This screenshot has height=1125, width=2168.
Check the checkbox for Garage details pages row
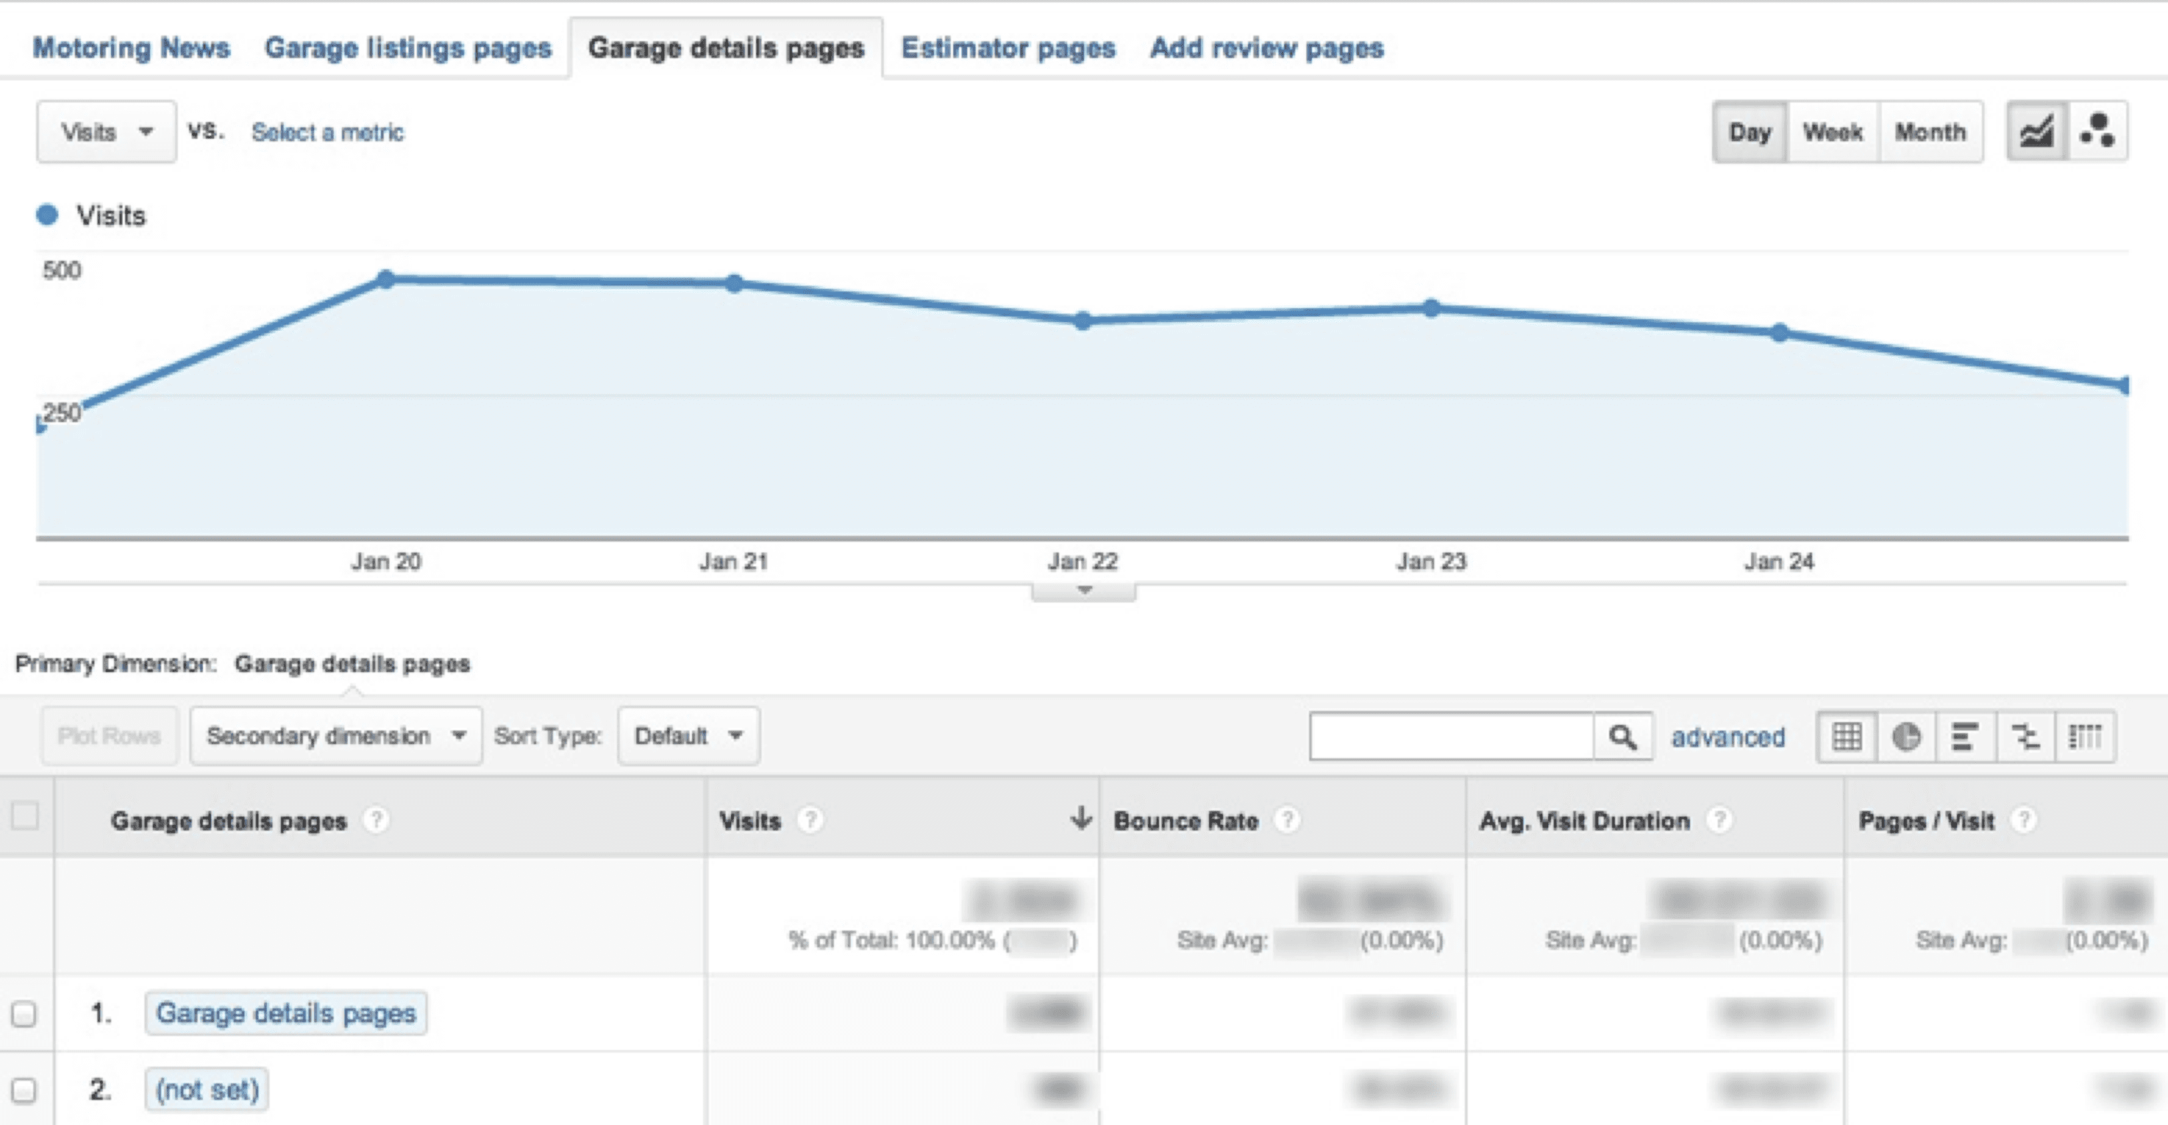[25, 1012]
